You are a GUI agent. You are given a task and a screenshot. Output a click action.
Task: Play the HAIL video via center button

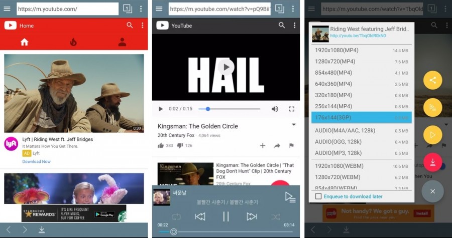pos(226,67)
